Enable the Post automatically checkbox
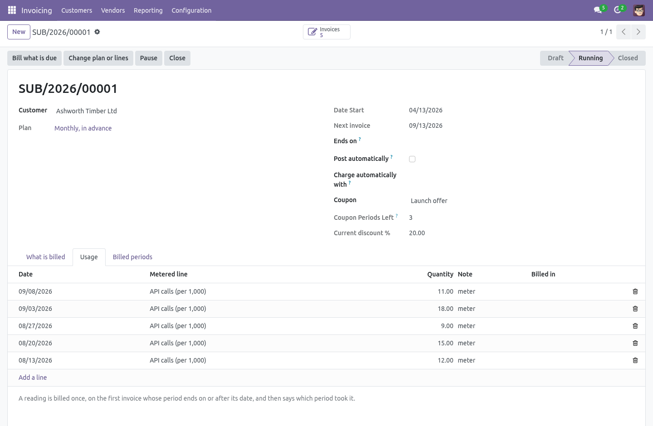The height and width of the screenshot is (426, 653). pyautogui.click(x=412, y=159)
